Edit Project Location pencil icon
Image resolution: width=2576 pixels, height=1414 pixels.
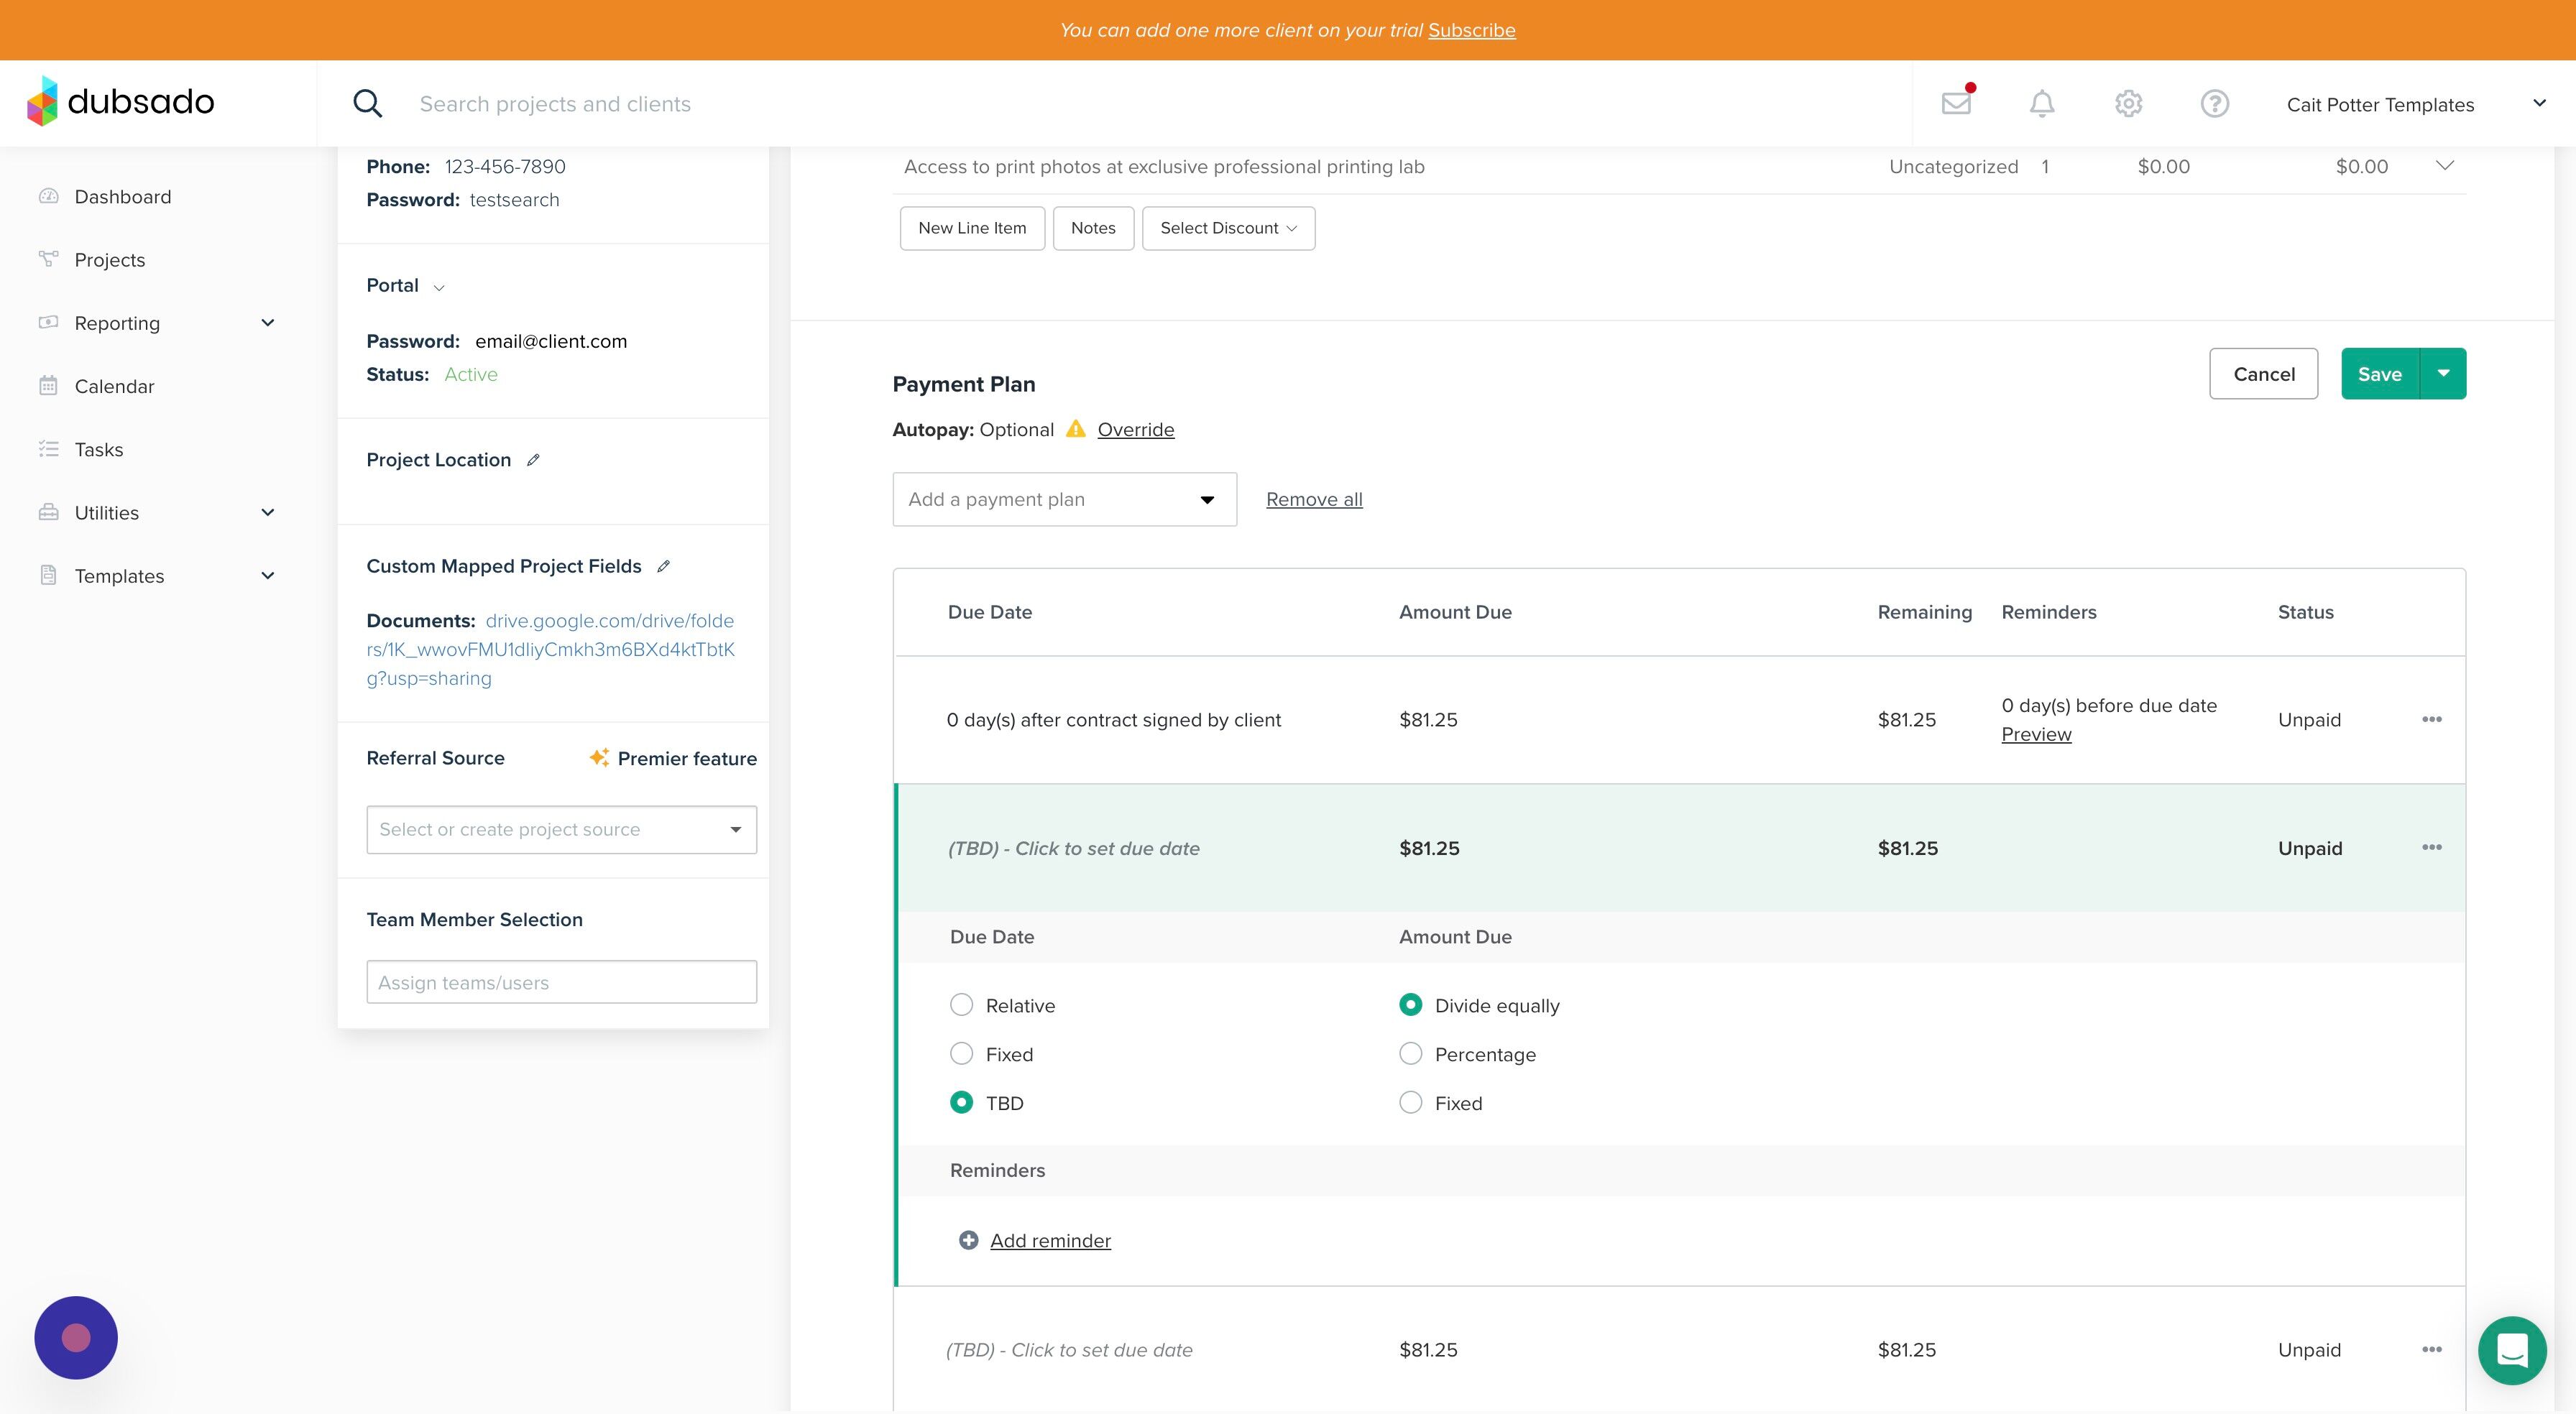[533, 460]
